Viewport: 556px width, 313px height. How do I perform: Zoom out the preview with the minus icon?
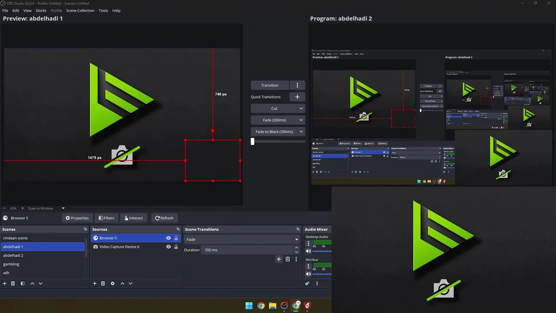4,208
